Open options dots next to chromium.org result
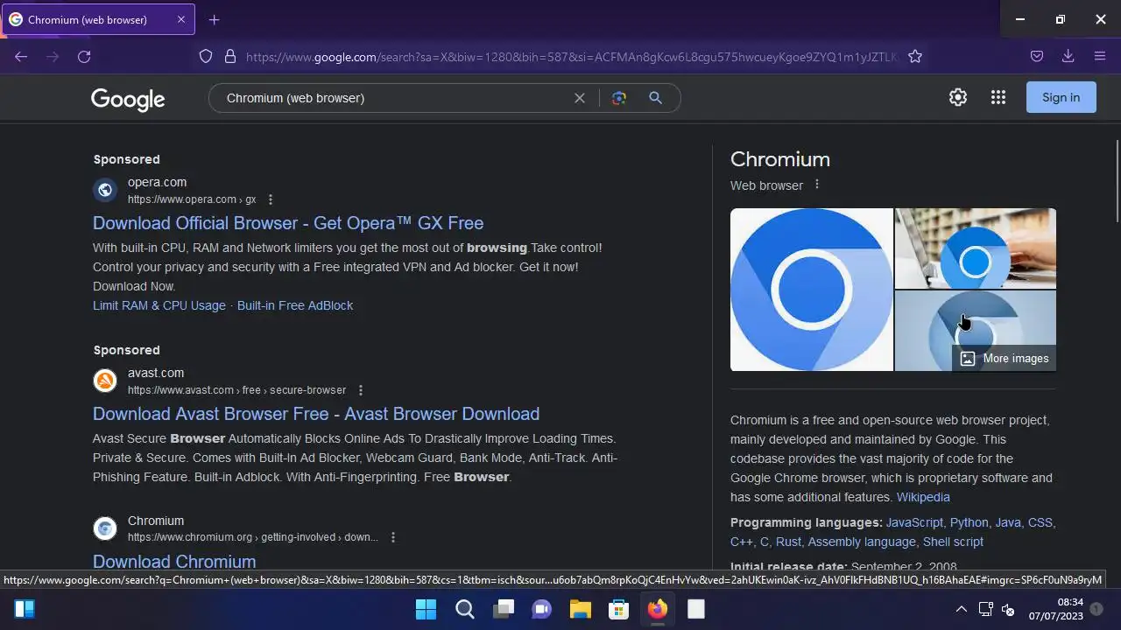Screen dimensions: 1121x630 click(393, 537)
